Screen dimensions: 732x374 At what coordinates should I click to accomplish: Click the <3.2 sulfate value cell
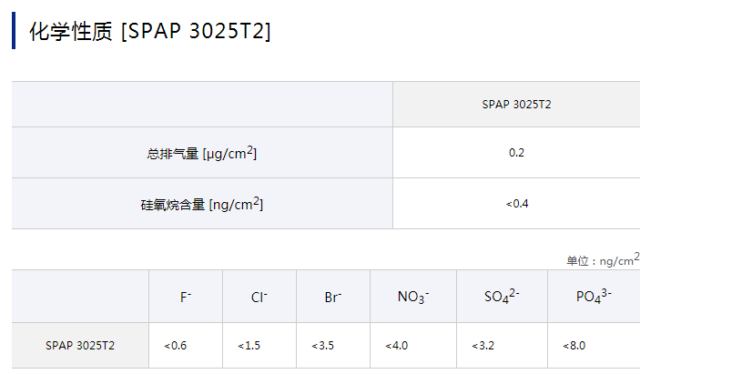tap(483, 346)
